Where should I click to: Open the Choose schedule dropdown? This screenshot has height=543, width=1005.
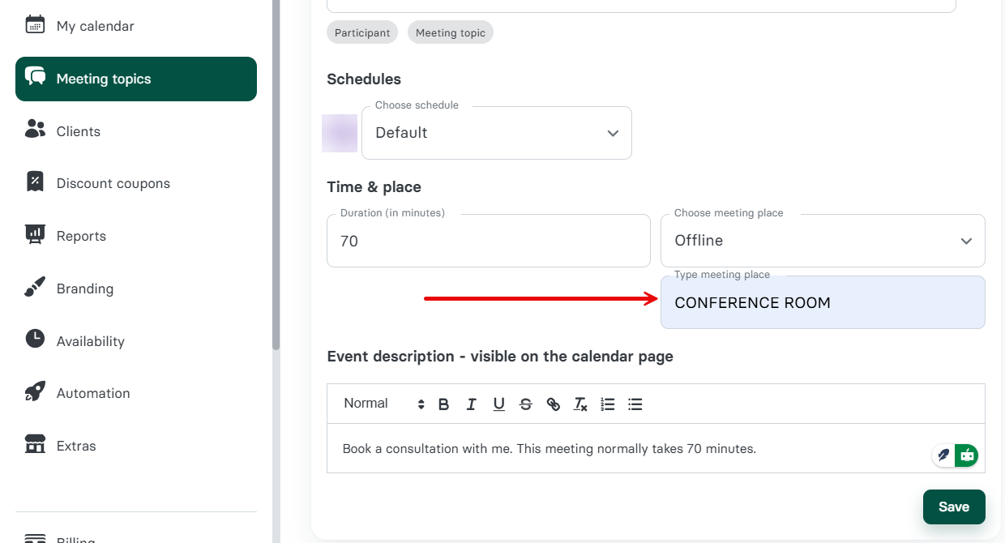tap(496, 133)
